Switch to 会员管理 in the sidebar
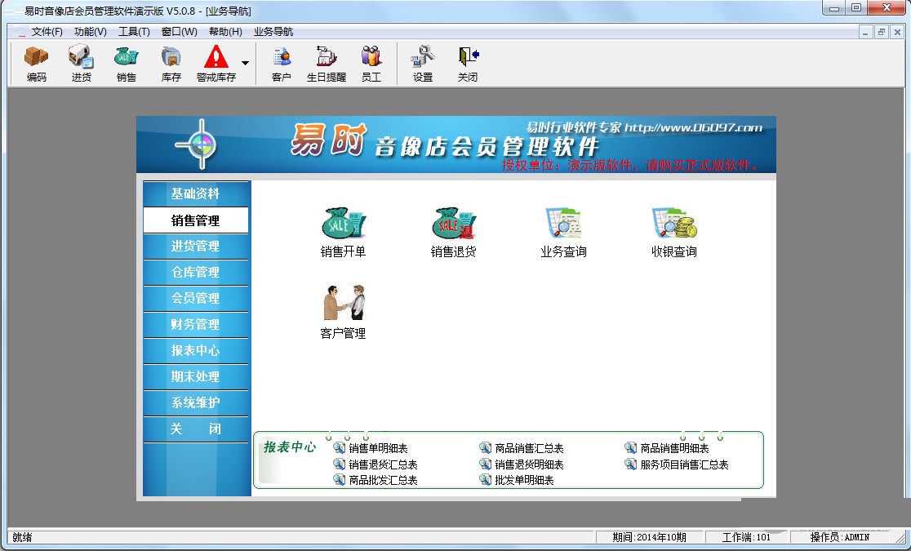911x551 pixels. click(x=197, y=299)
